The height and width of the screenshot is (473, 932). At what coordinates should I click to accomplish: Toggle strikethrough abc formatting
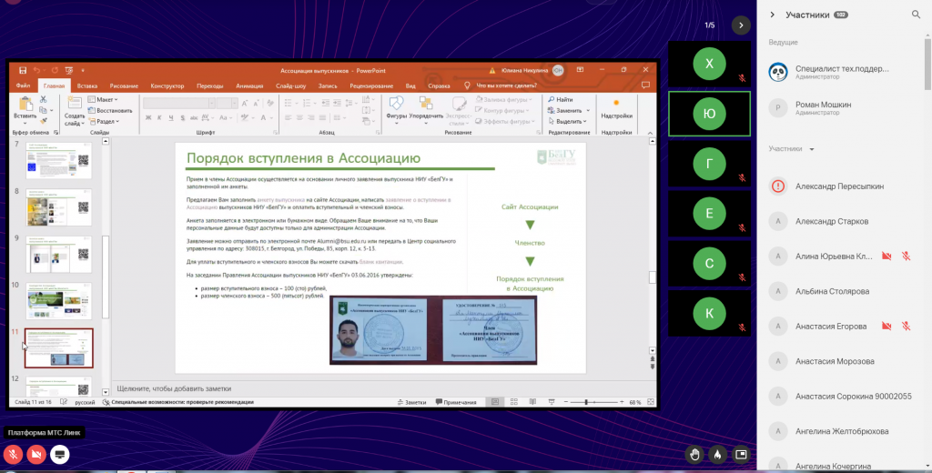[x=194, y=118]
